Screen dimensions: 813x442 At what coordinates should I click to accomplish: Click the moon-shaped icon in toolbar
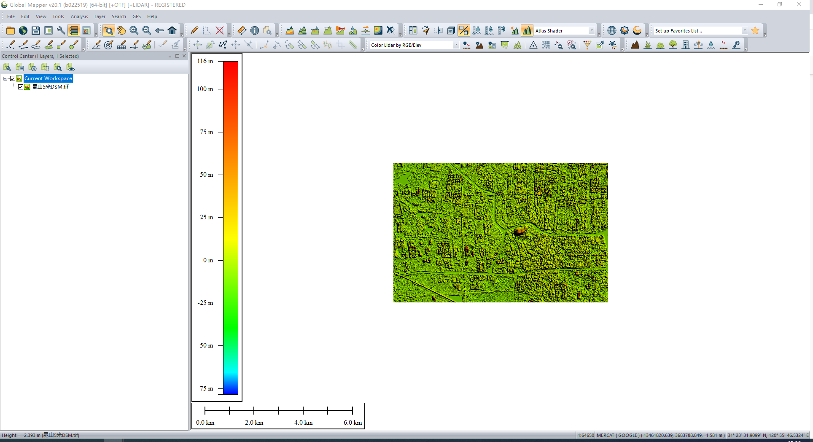coord(637,30)
